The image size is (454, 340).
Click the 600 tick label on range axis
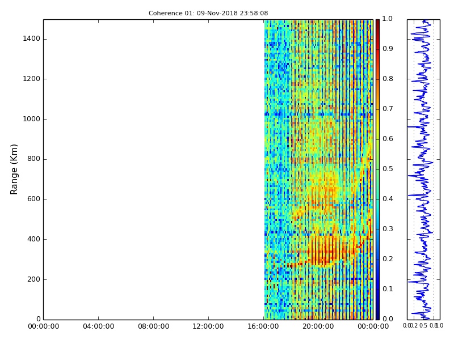click(x=33, y=199)
